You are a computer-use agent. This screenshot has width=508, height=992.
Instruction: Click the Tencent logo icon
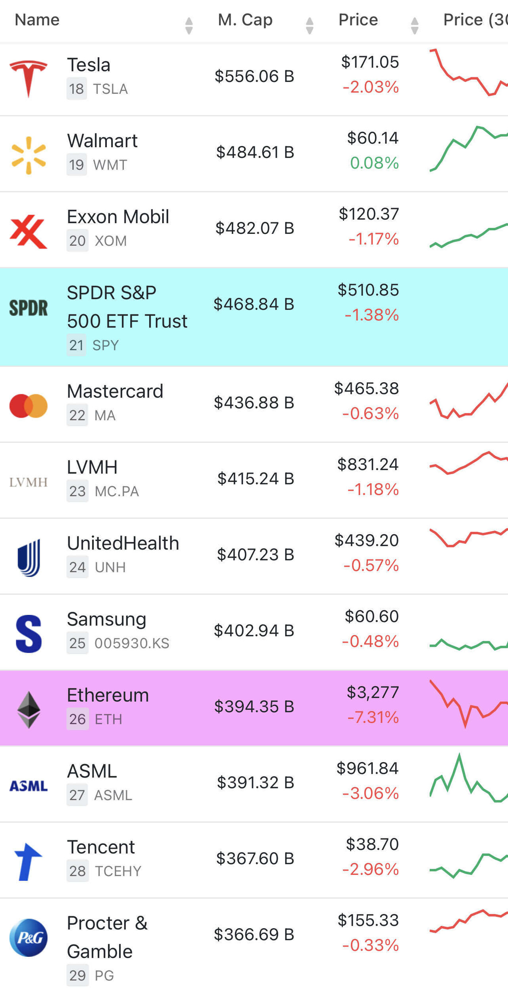coord(28,862)
